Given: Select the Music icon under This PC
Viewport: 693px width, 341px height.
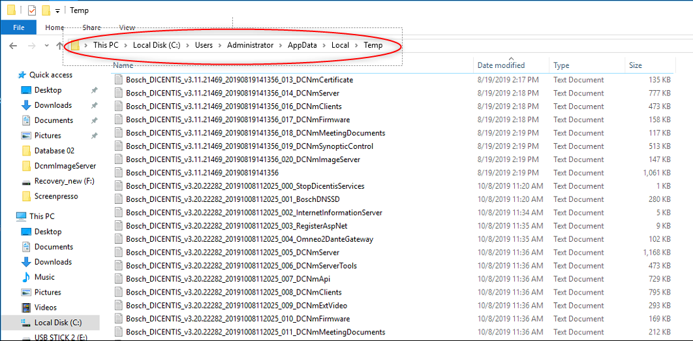Looking at the screenshot, I should pos(26,277).
